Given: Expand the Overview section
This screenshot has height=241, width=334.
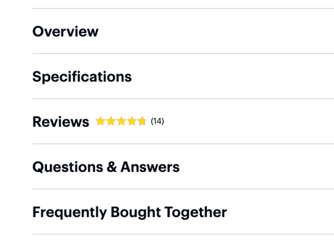Looking at the screenshot, I should 65,31.
